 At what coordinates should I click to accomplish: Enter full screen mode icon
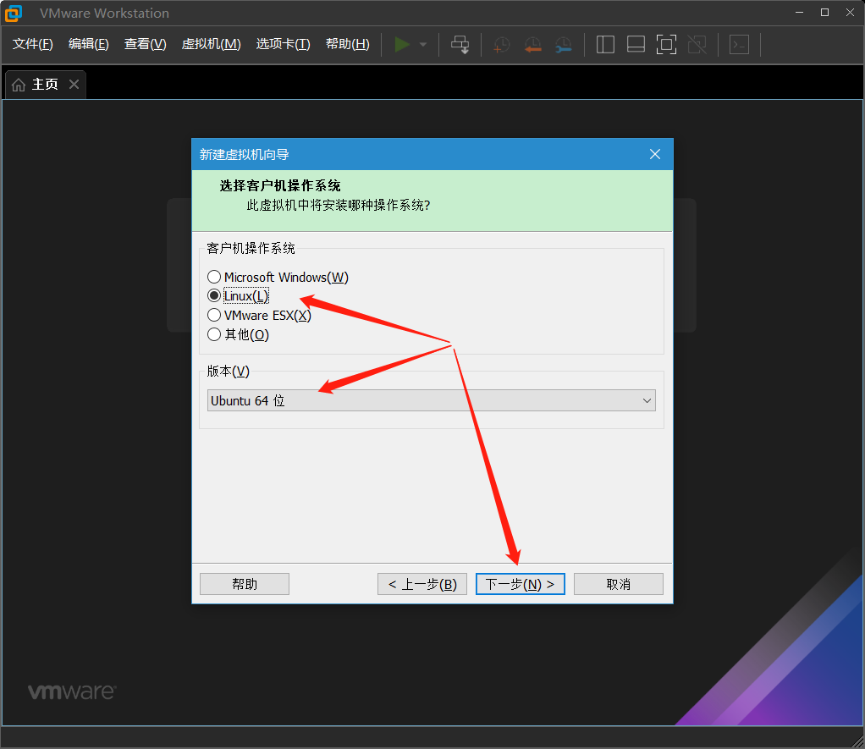(666, 45)
